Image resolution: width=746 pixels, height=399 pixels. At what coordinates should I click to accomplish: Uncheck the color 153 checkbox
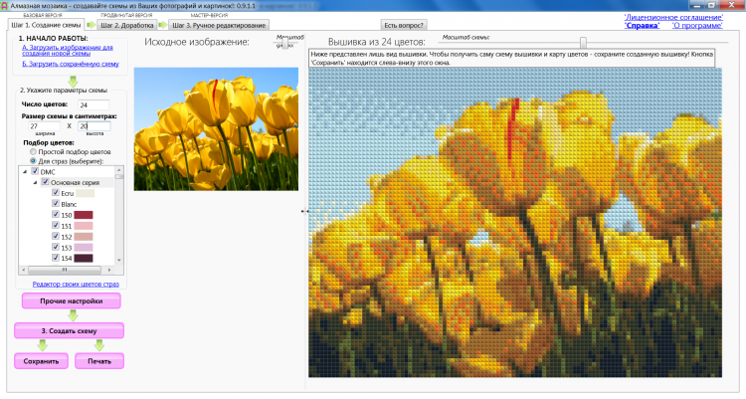tap(56, 247)
